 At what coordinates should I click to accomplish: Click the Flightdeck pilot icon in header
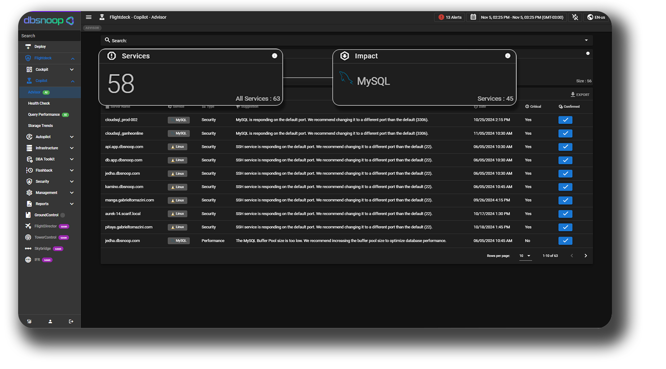pyautogui.click(x=102, y=17)
